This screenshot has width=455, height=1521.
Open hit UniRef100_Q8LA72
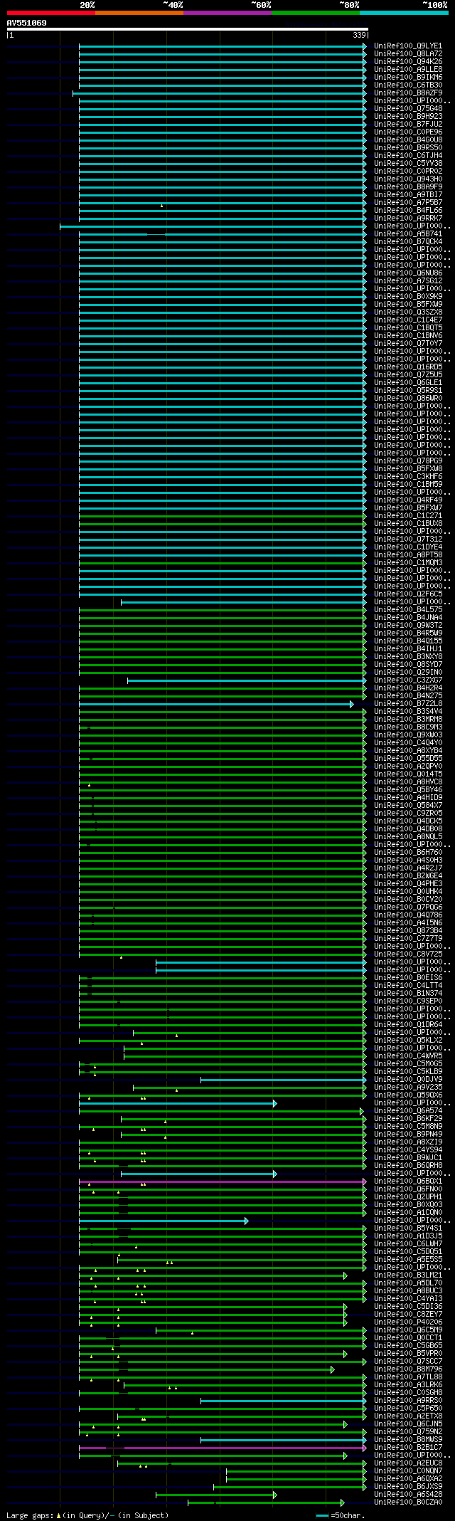408,54
